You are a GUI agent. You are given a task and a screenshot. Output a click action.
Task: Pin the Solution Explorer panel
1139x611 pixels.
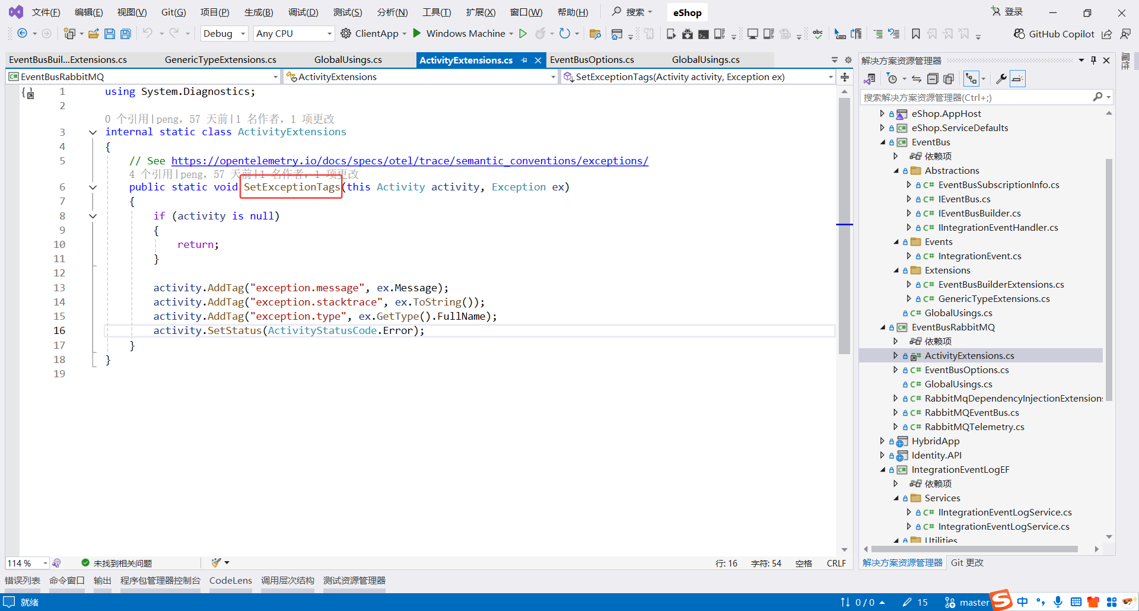[x=1093, y=61]
